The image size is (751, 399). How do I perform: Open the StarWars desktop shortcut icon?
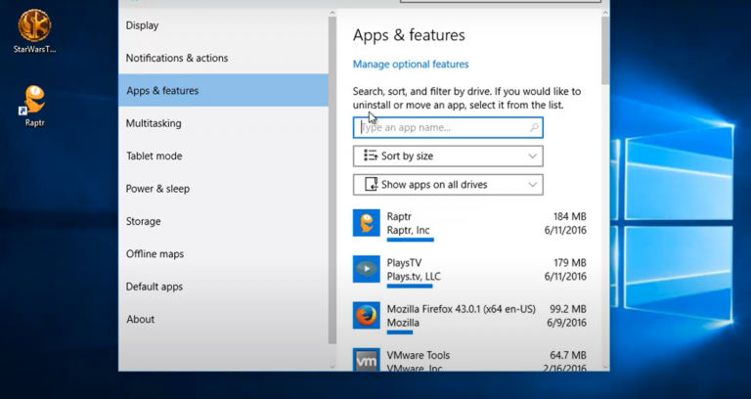pos(34,24)
